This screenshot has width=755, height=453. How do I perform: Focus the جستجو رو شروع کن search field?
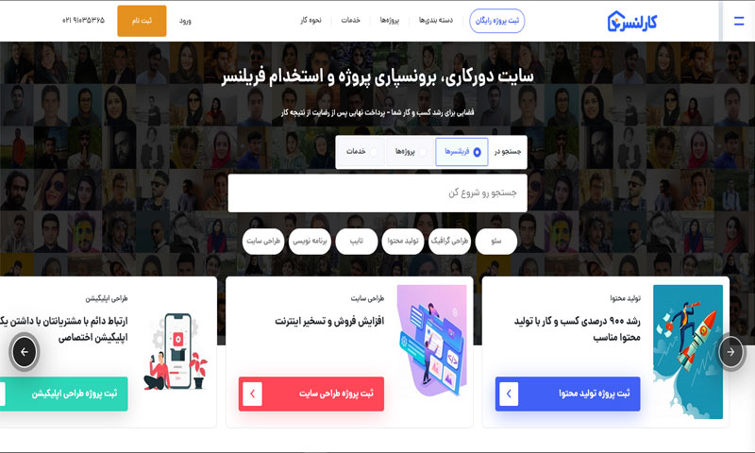377,193
